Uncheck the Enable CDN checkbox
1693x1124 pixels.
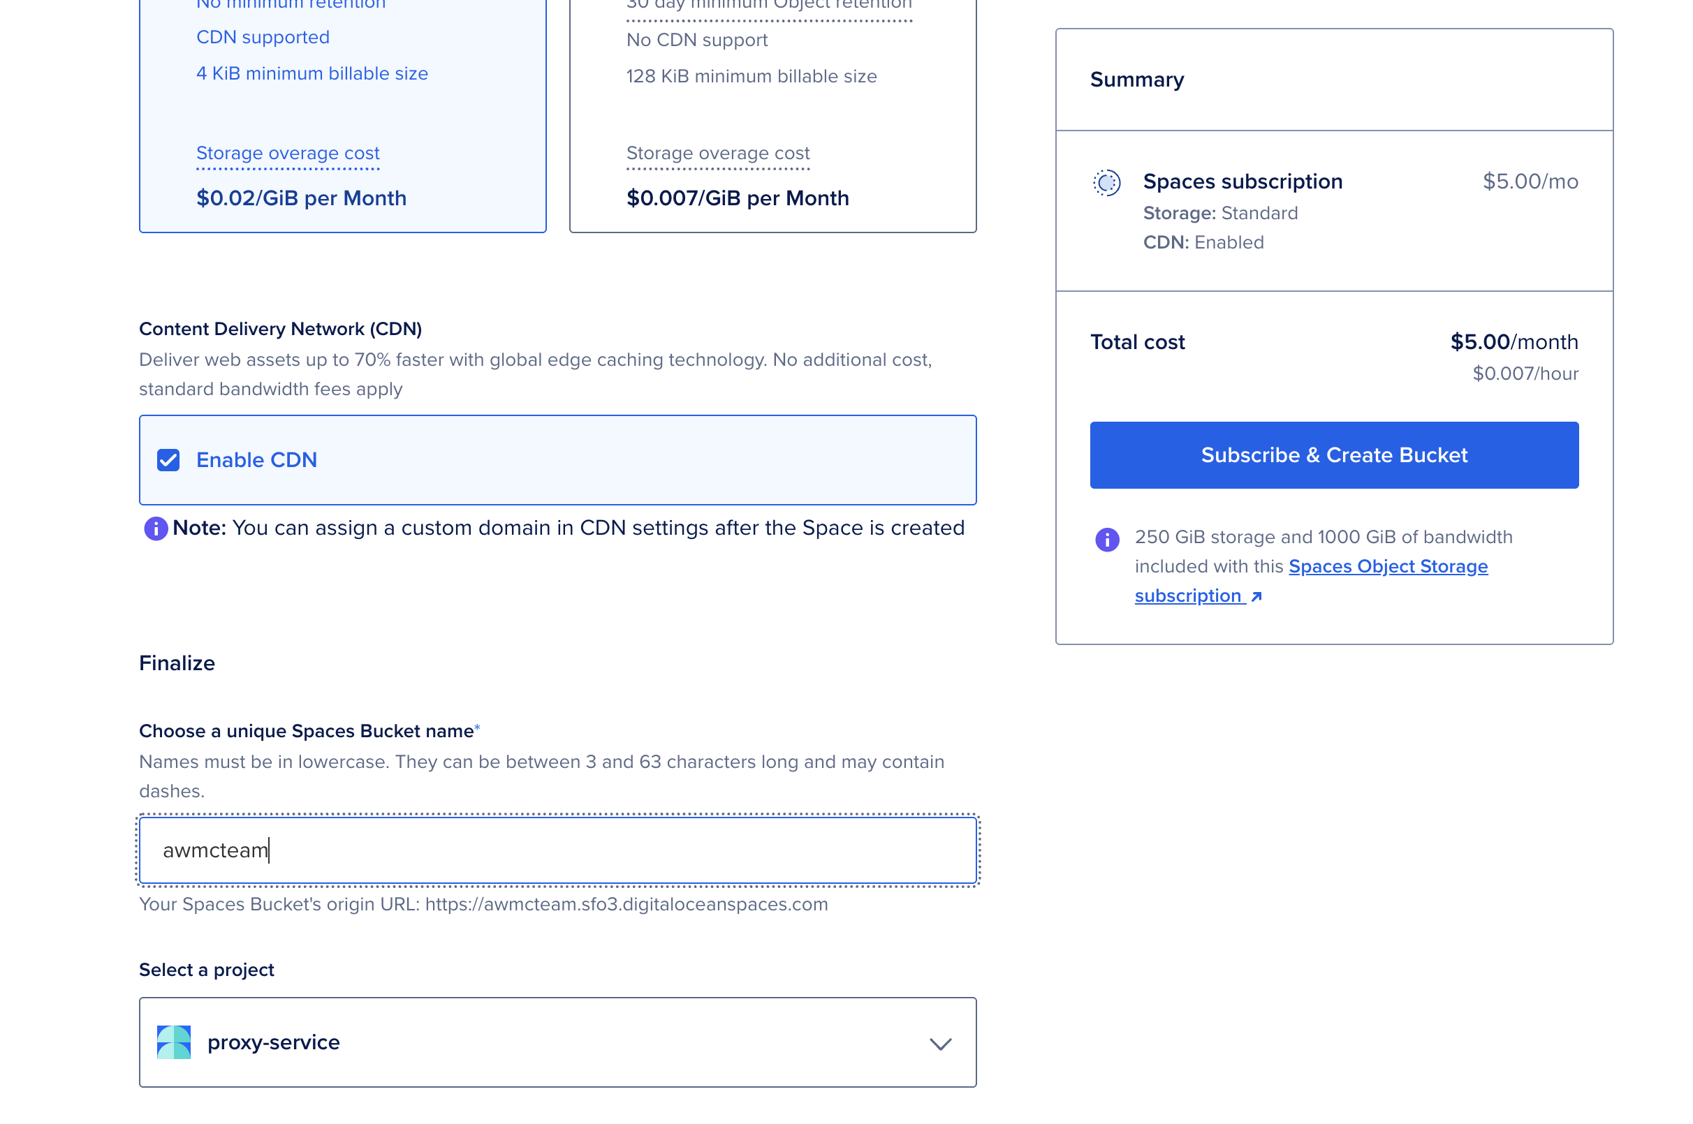coord(168,459)
